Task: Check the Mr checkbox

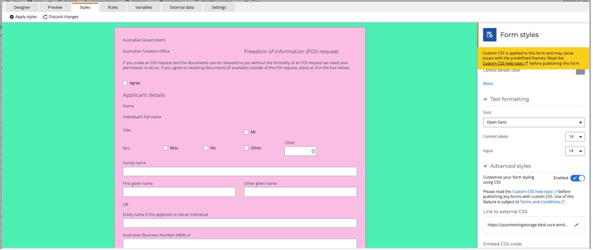Action: 247,133
